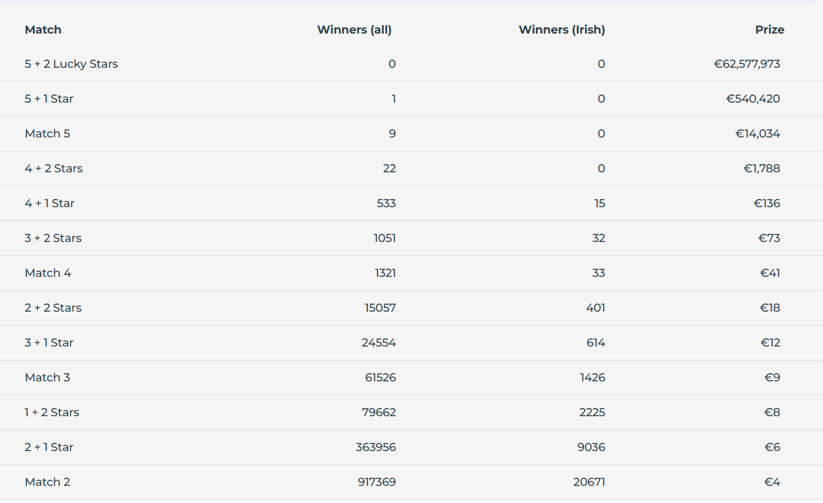Image resolution: width=823 pixels, height=503 pixels.
Task: Click the Winners (Irish) column header
Action: [561, 30]
